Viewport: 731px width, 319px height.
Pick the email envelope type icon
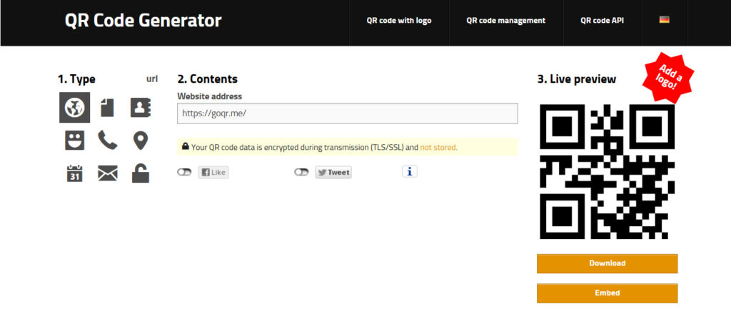click(x=108, y=173)
